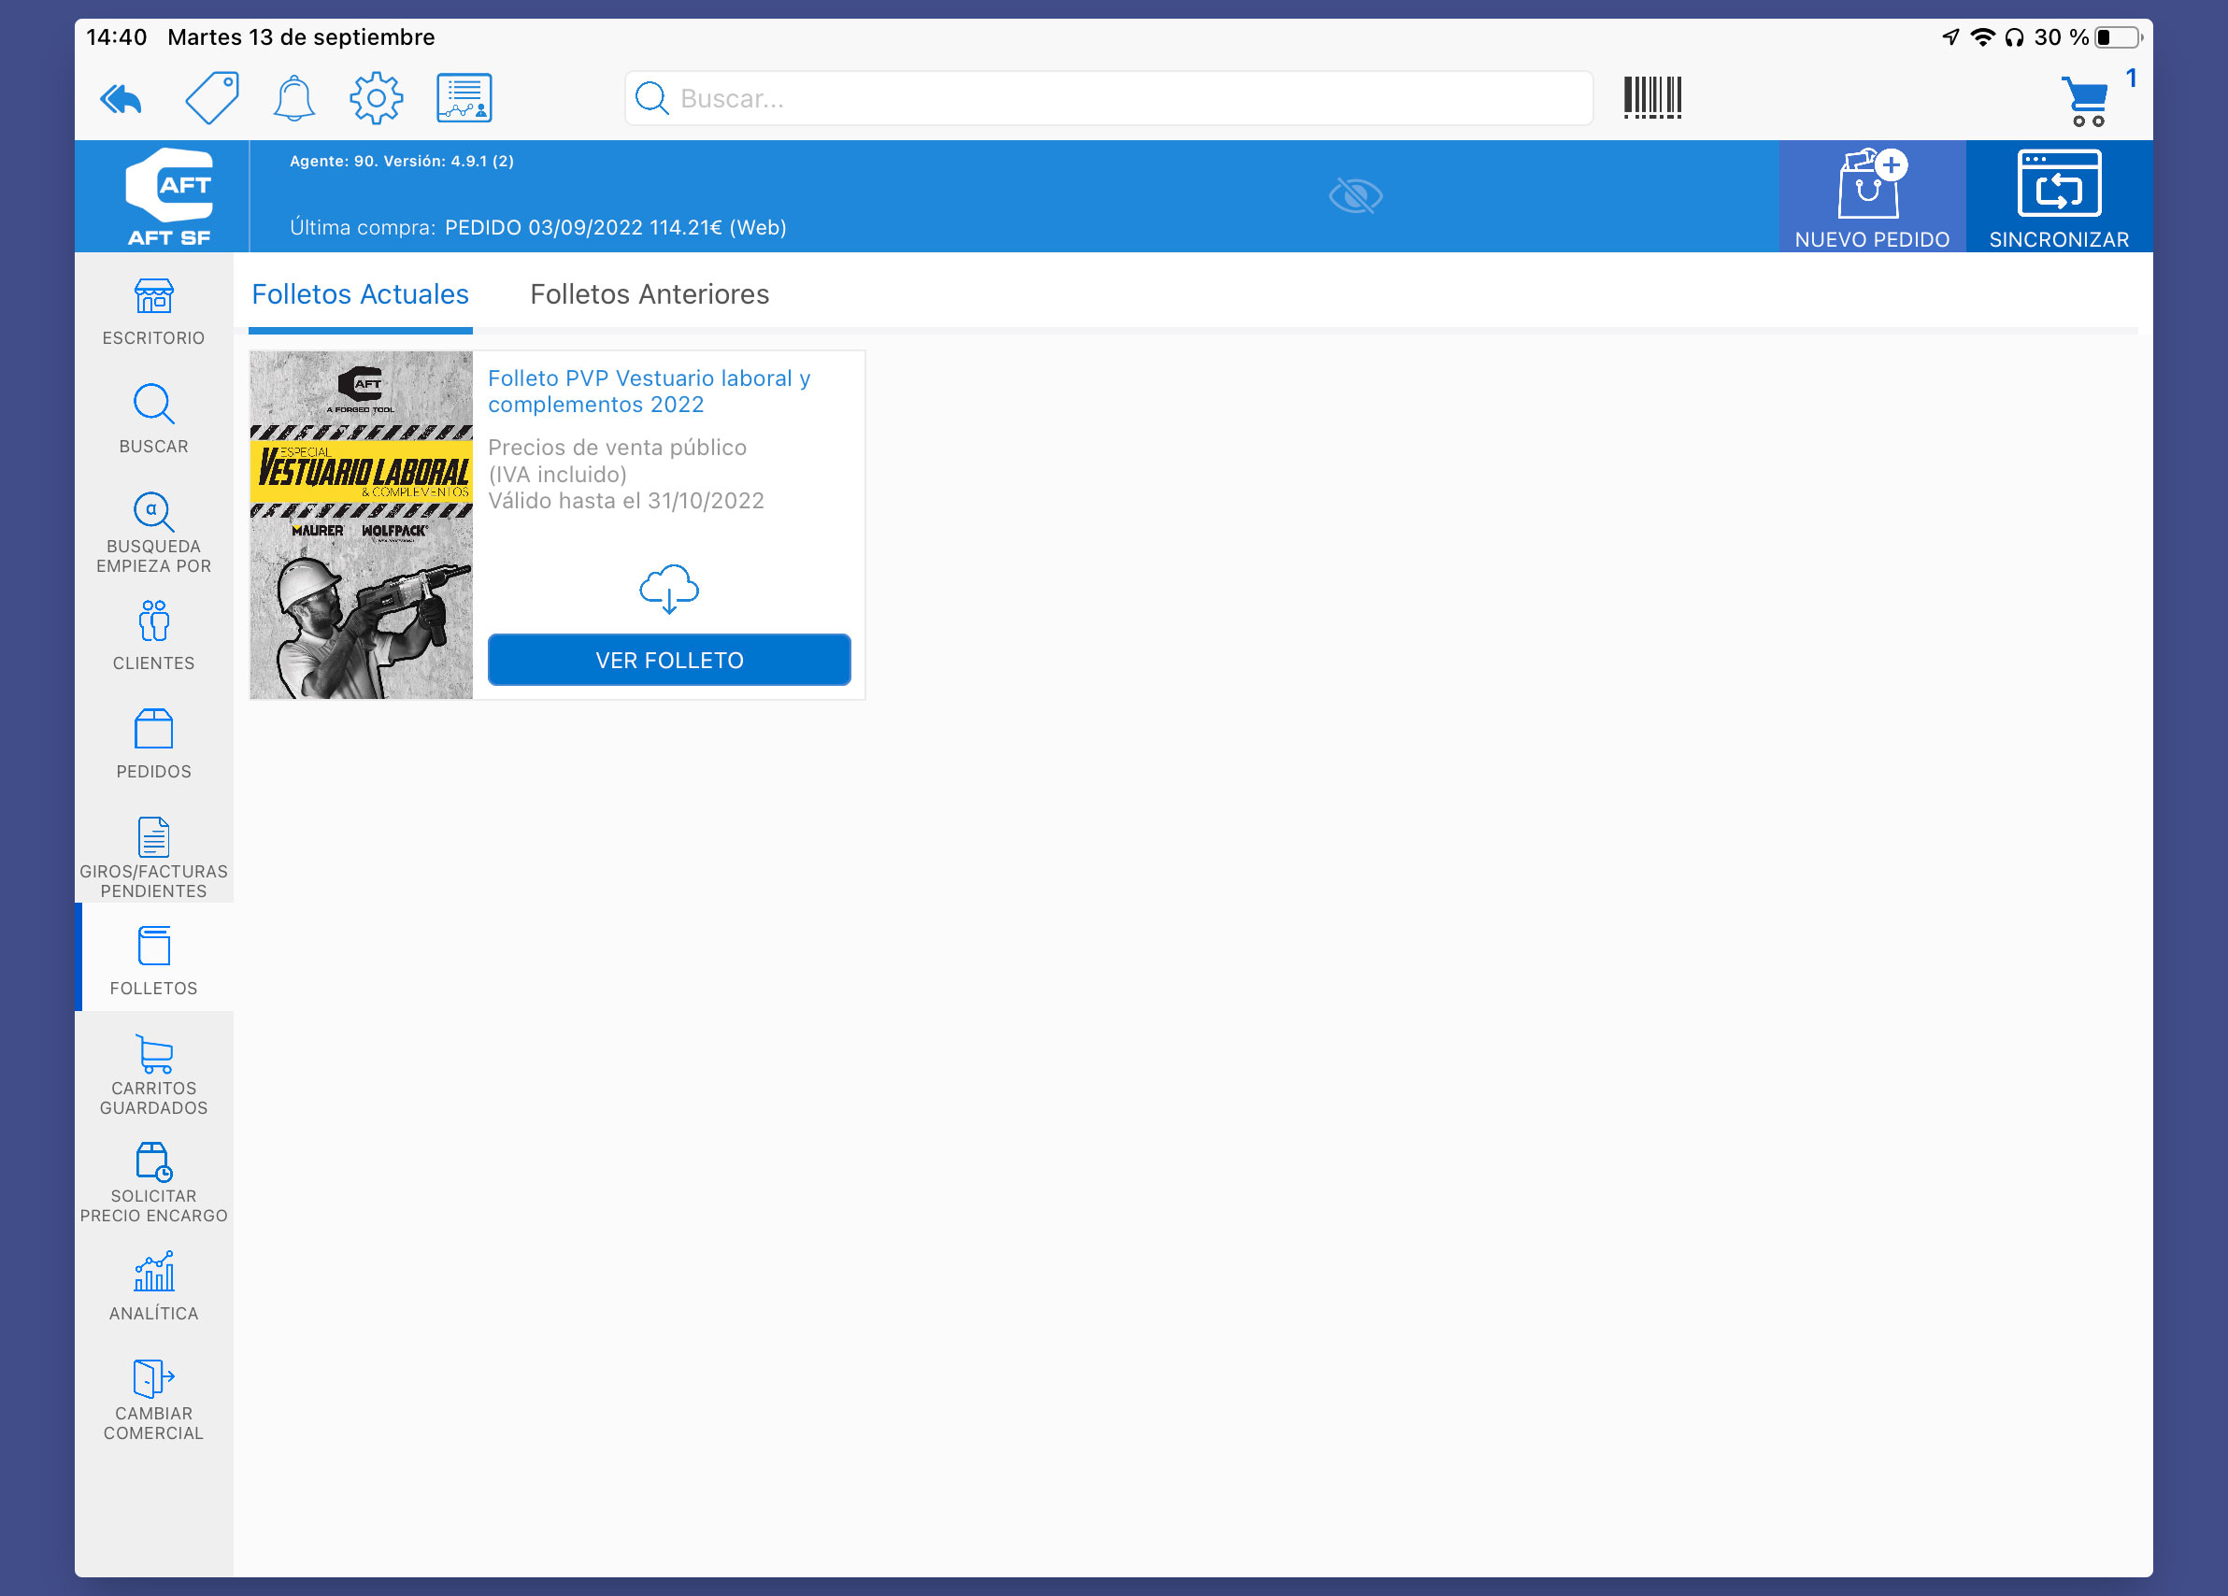2228x1596 pixels.
Task: Tap the back arrow icon
Action: pos(121,98)
